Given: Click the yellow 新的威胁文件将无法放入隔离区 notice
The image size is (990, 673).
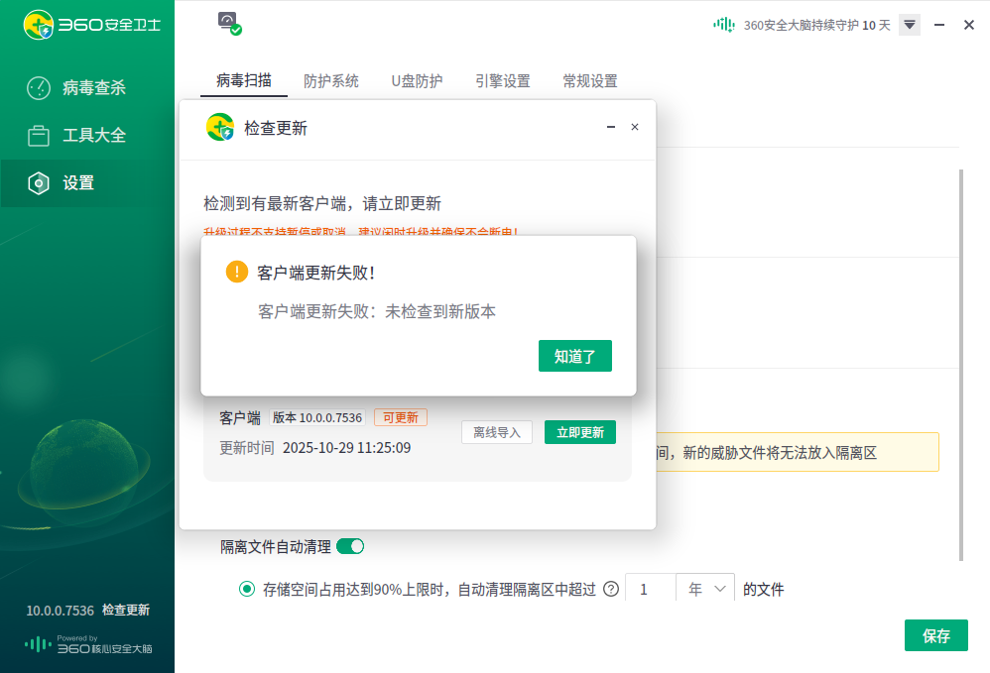Looking at the screenshot, I should click(x=798, y=452).
